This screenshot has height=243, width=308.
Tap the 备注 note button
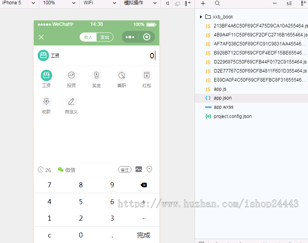(125, 170)
